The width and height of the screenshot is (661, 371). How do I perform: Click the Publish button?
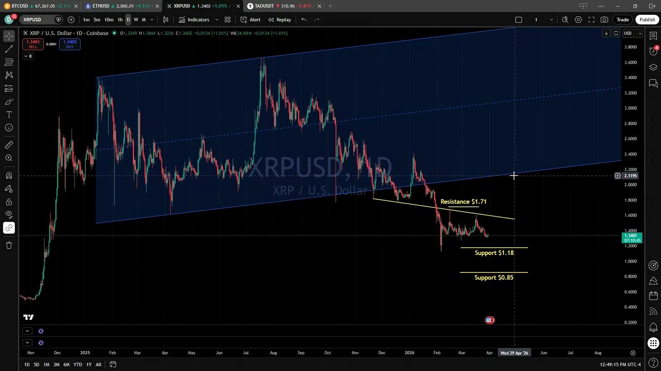647,19
